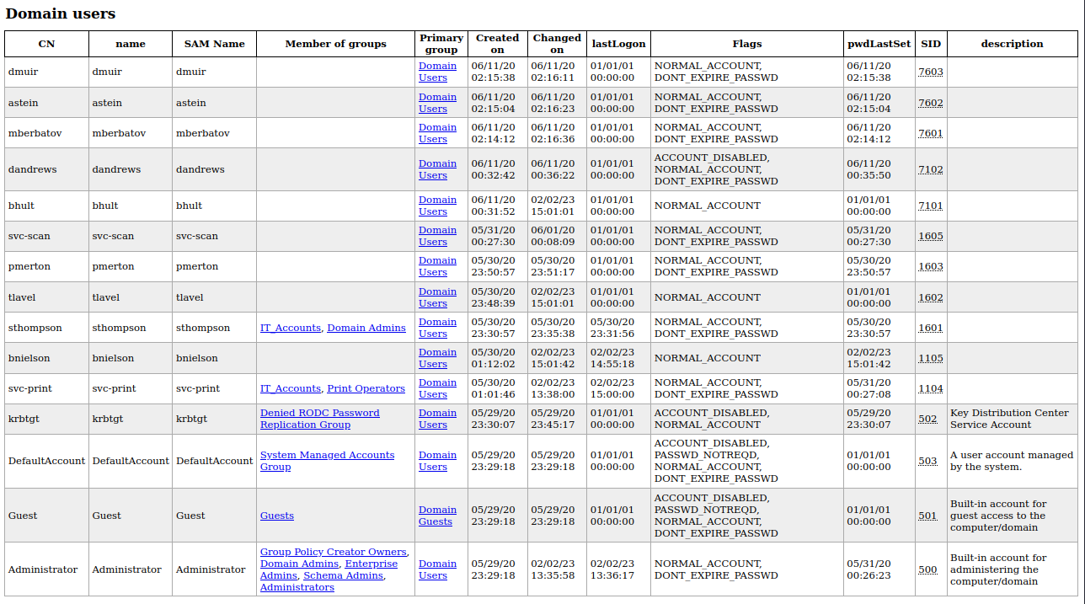Open Schema Admins group link

tap(344, 575)
